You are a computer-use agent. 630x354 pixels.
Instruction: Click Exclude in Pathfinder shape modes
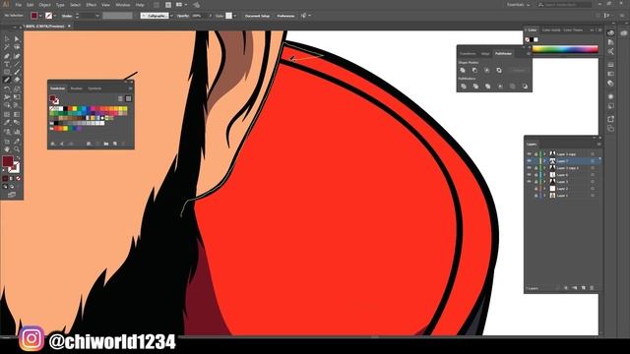tap(499, 70)
